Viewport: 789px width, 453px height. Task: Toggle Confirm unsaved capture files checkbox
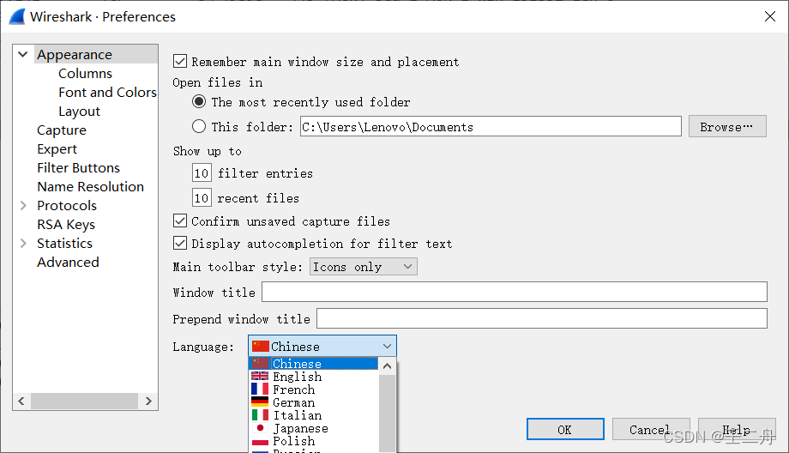180,221
